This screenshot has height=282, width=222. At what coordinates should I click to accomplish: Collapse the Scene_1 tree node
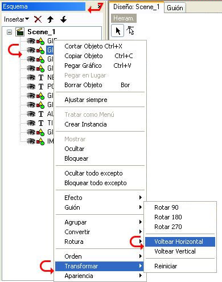pyautogui.click(x=9, y=32)
